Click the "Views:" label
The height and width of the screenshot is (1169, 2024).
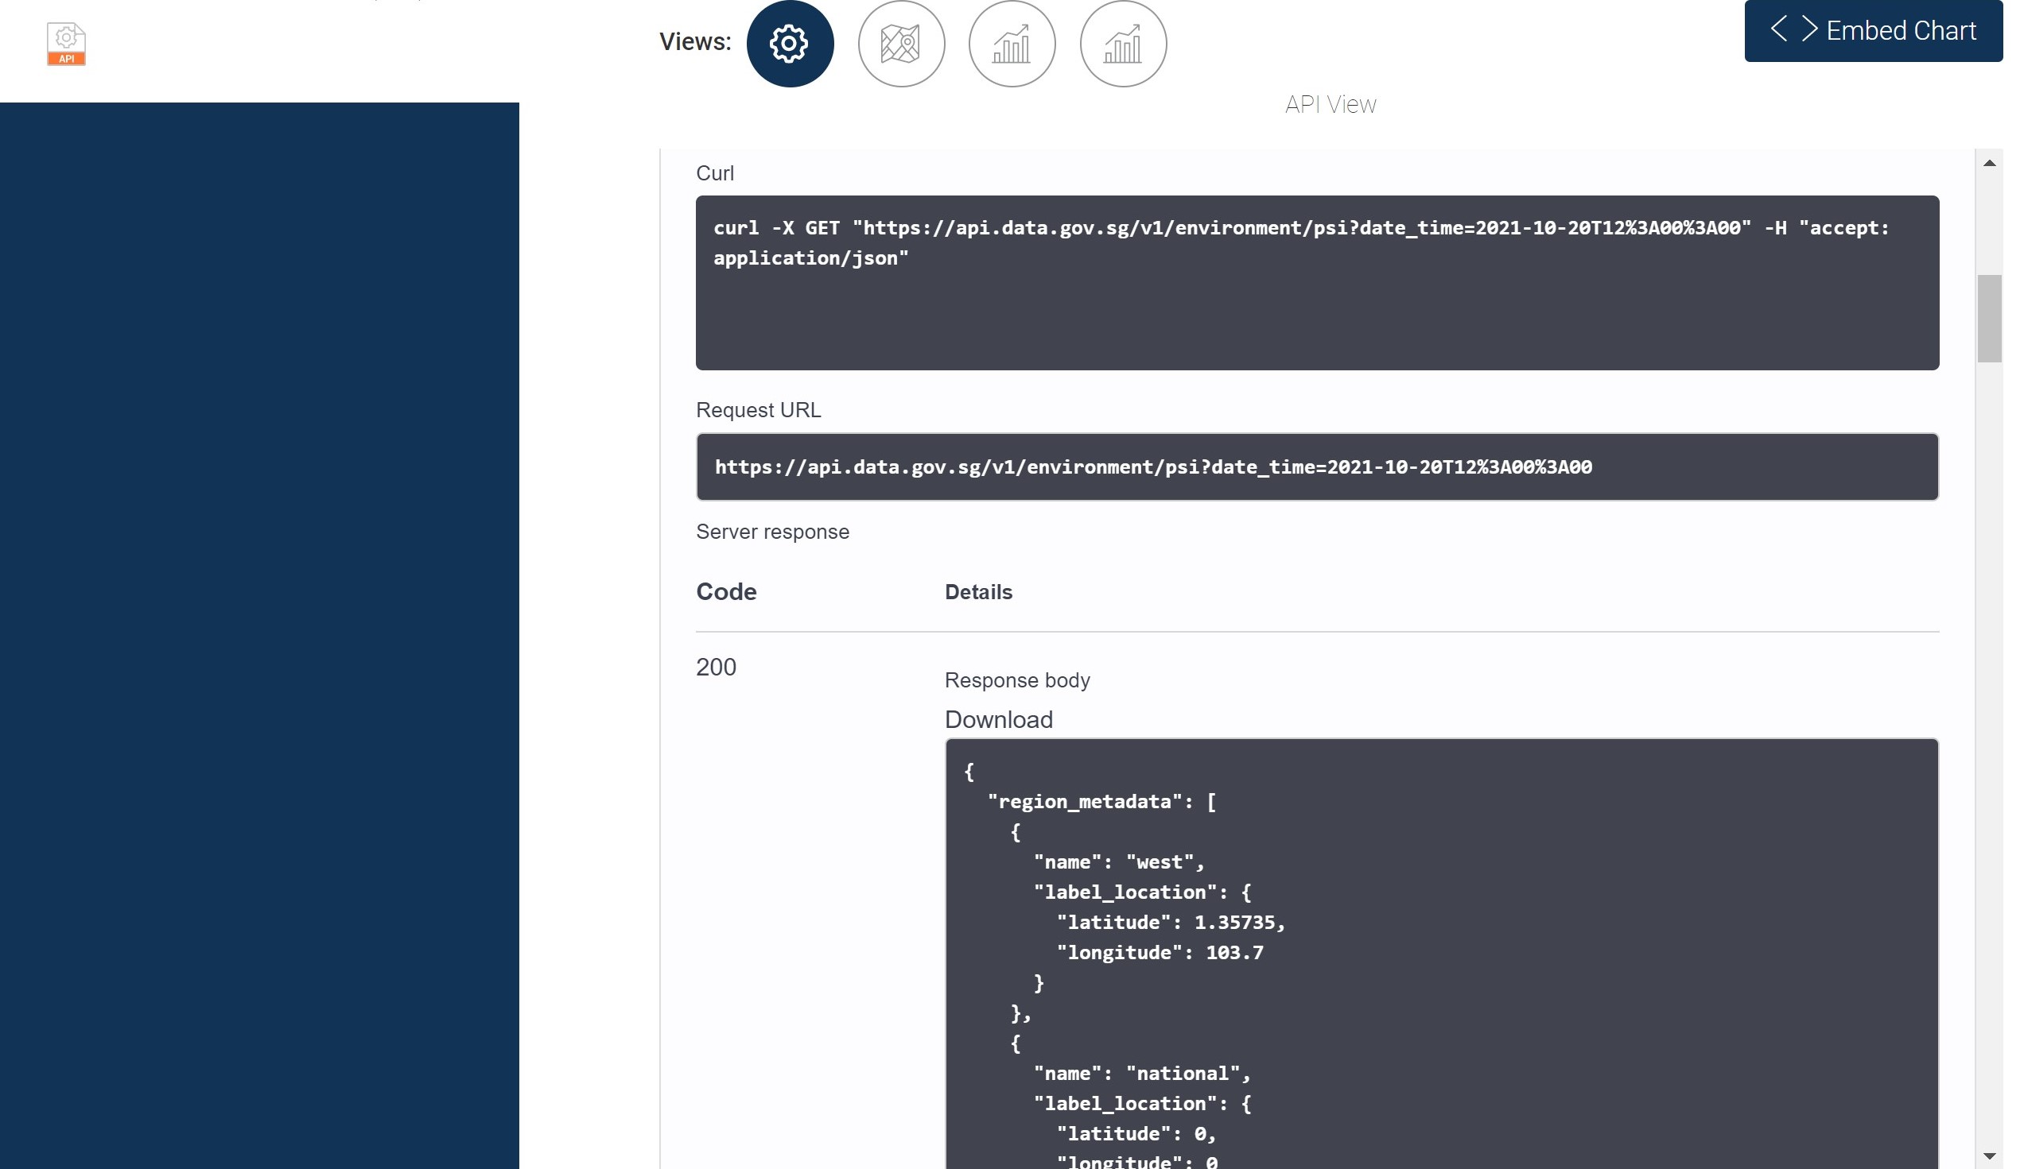[695, 41]
